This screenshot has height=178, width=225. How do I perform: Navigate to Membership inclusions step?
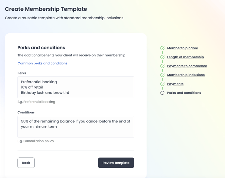(186, 75)
